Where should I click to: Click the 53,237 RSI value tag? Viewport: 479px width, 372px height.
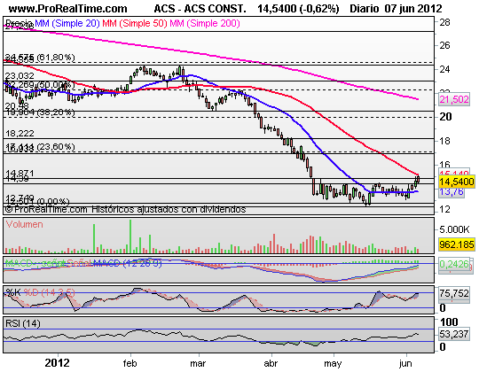pyautogui.click(x=454, y=334)
